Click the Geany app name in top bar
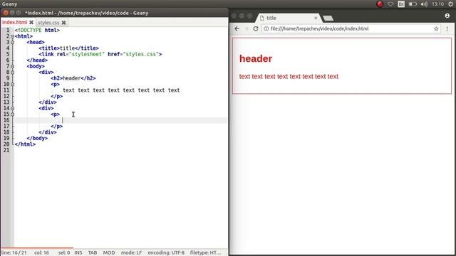 (x=9, y=4)
